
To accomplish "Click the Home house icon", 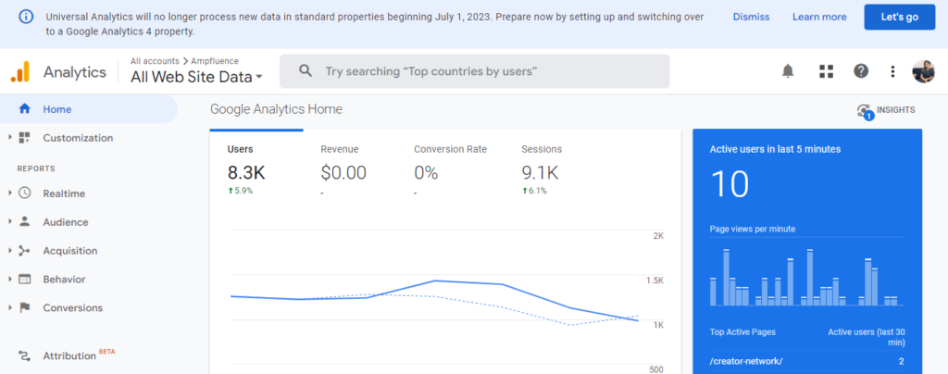I will [25, 109].
